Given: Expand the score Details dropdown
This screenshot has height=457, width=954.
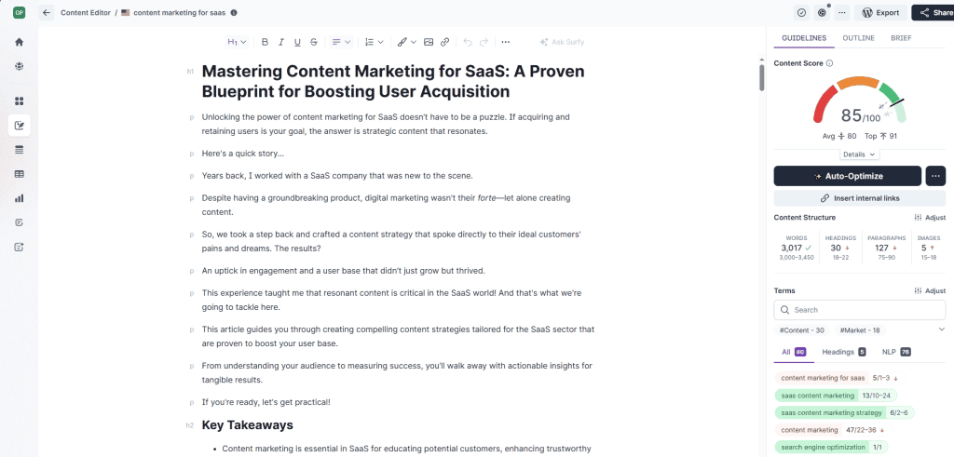Looking at the screenshot, I should 859,155.
